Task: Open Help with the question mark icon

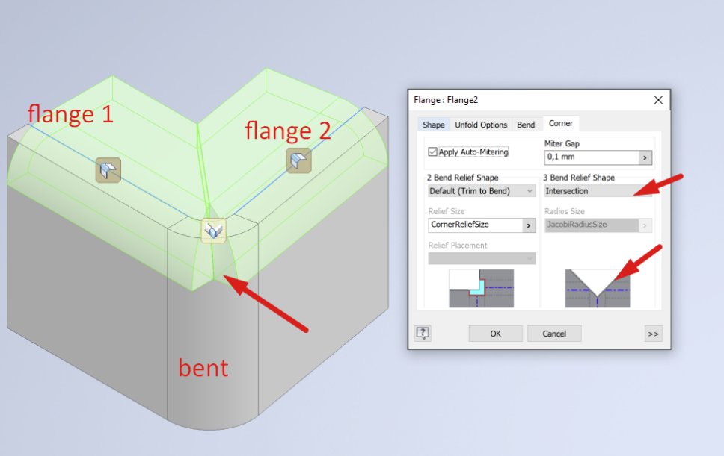Action: click(423, 334)
